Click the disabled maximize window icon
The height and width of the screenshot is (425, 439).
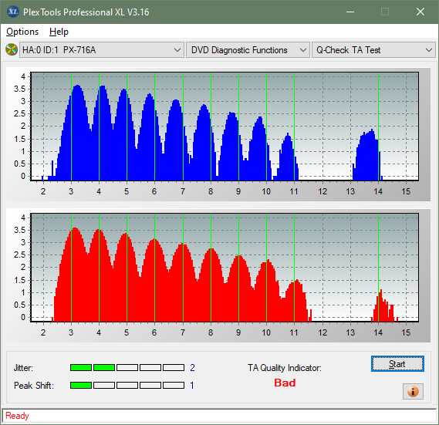tap(385, 12)
